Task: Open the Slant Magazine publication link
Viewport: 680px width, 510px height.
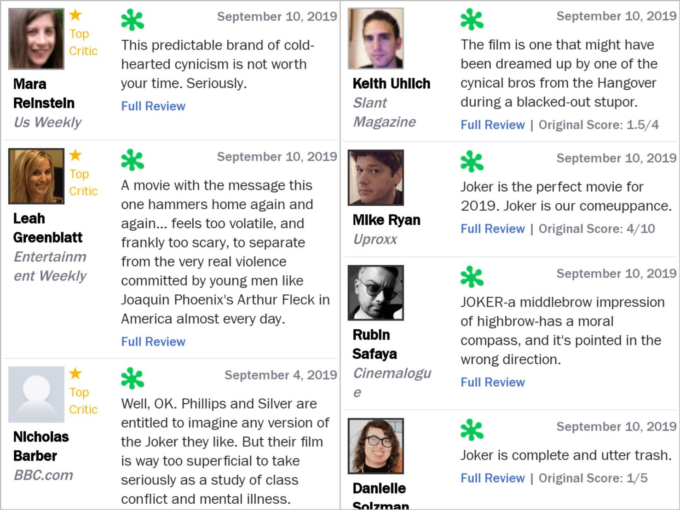Action: pyautogui.click(x=384, y=112)
